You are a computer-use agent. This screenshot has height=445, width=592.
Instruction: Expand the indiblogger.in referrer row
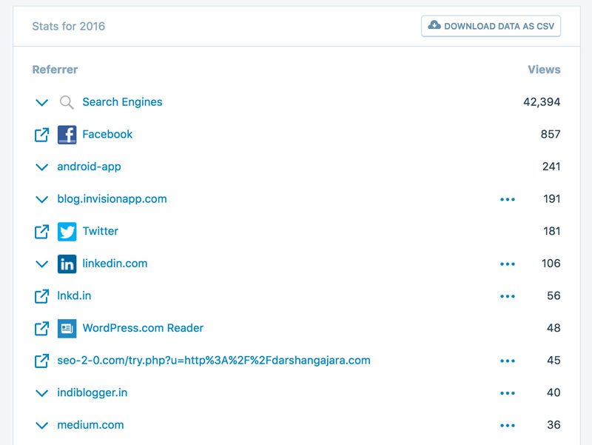click(42, 393)
